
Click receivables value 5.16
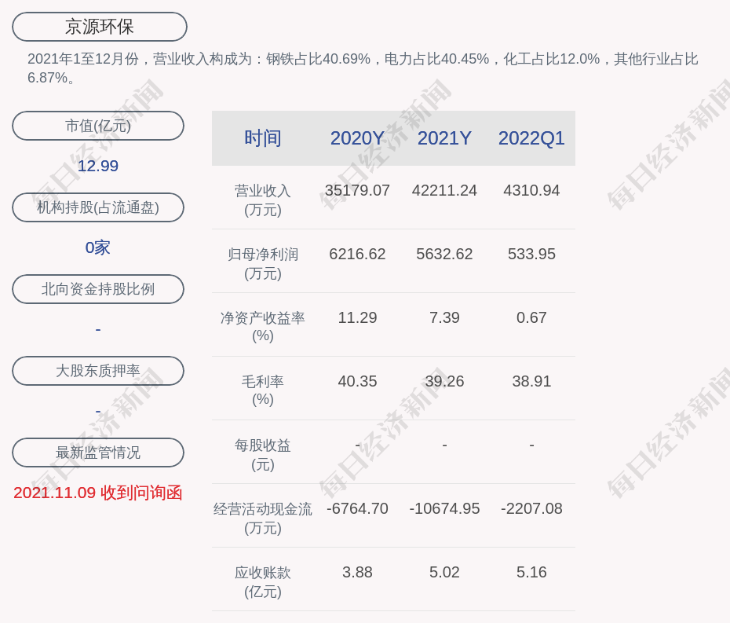pyautogui.click(x=531, y=572)
